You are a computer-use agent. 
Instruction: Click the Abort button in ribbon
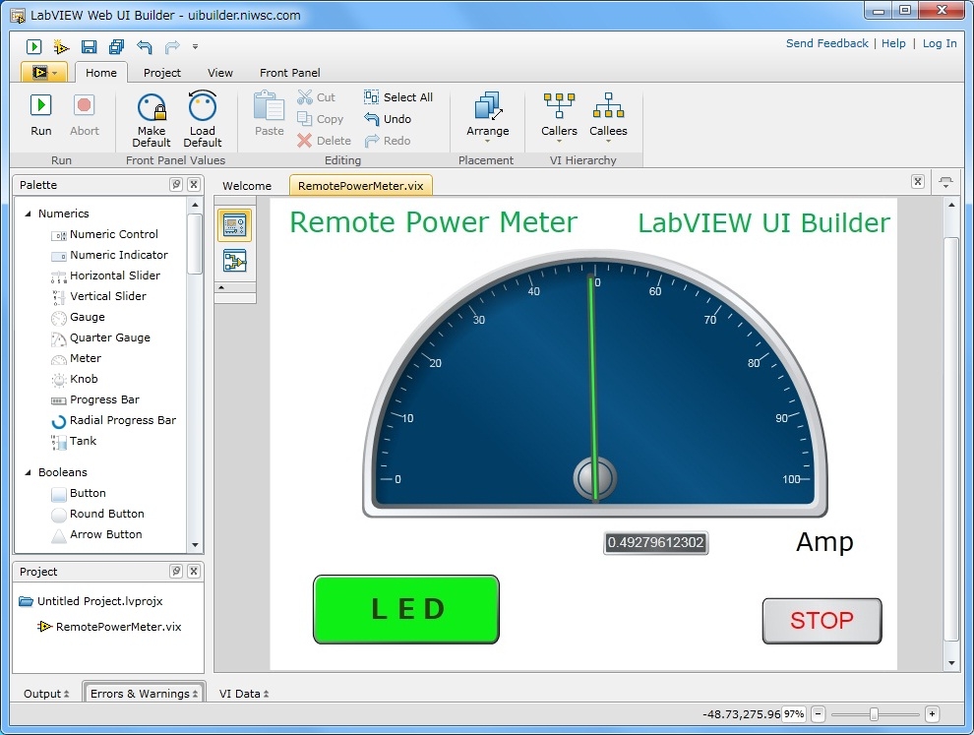[x=84, y=115]
